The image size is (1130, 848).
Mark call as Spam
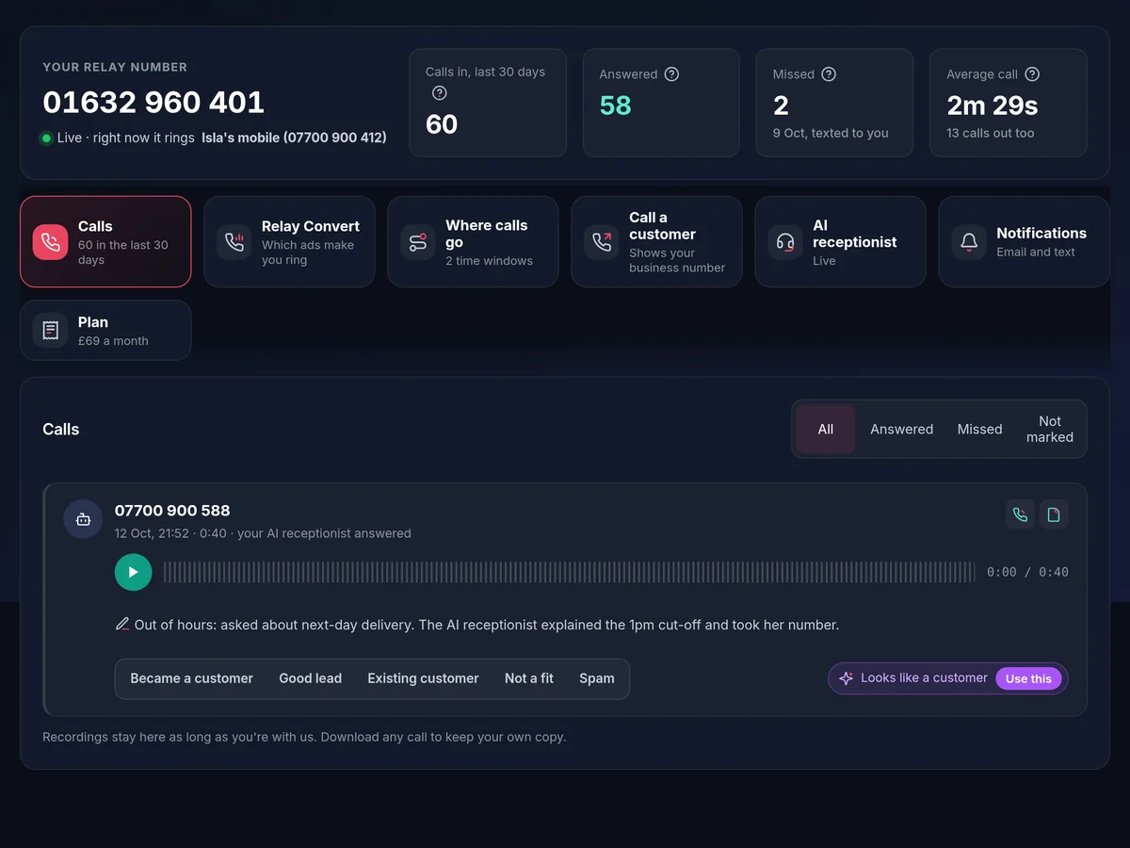tap(597, 678)
